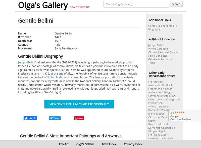The height and width of the screenshot is (148, 201).
Task: Select FreeArt in the bottom navigation
Action: coord(64,144)
